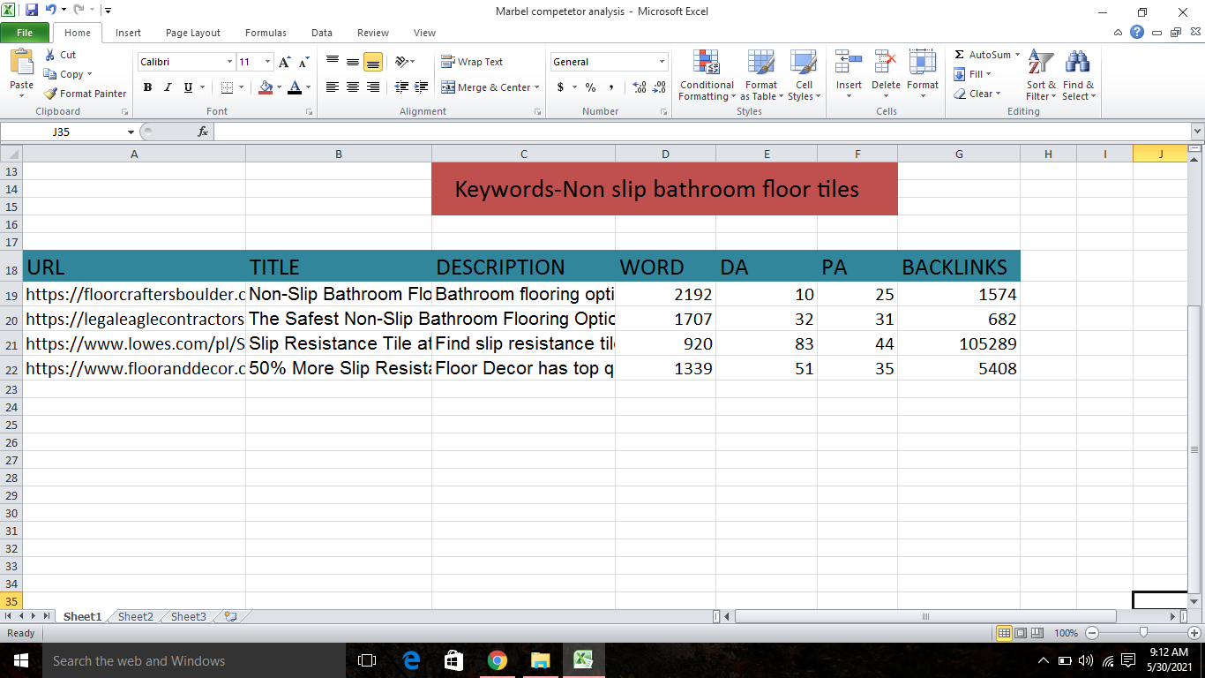This screenshot has height=678, width=1205.
Task: Click the zoom slider handle
Action: [x=1143, y=633]
